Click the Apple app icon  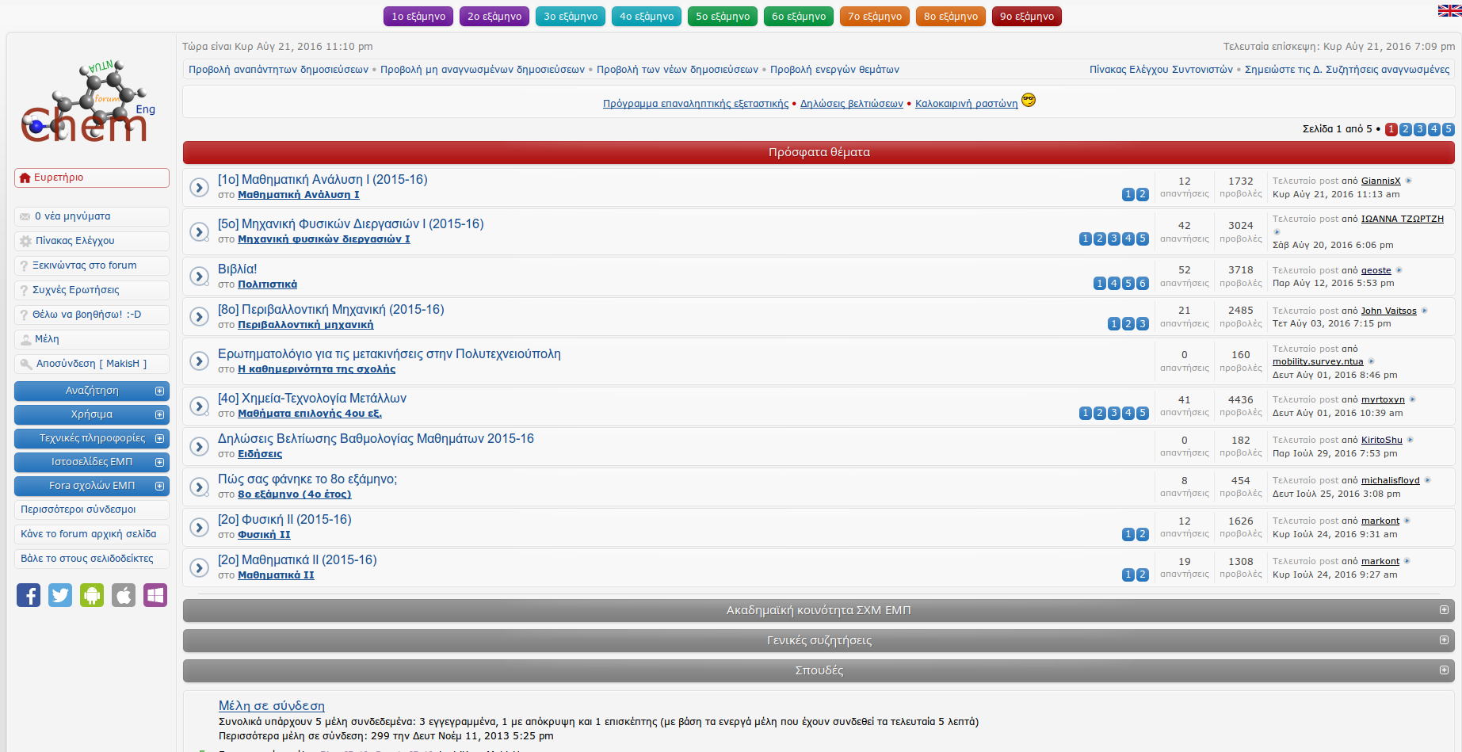coord(124,595)
